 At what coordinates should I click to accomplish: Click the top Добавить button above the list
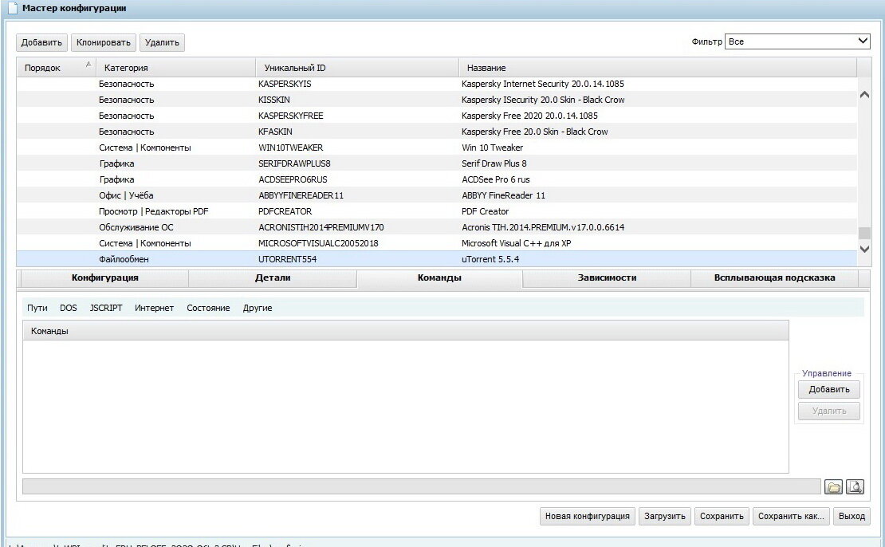(41, 42)
